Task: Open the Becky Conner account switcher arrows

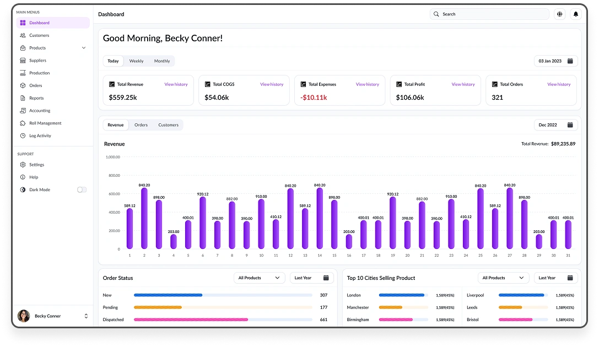Action: click(x=86, y=316)
